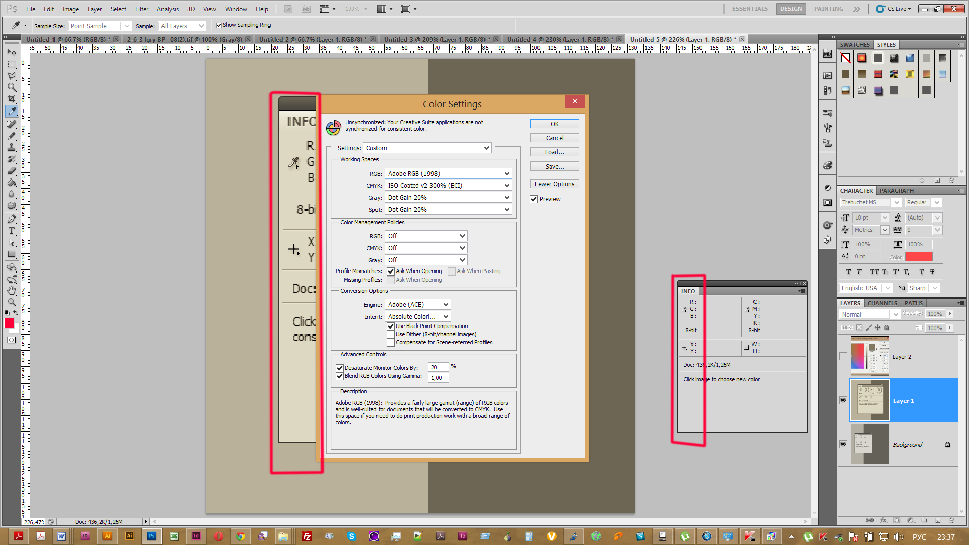Toggle Desaturate Monitor Colors By checkbox
The height and width of the screenshot is (545, 969).
click(x=340, y=368)
